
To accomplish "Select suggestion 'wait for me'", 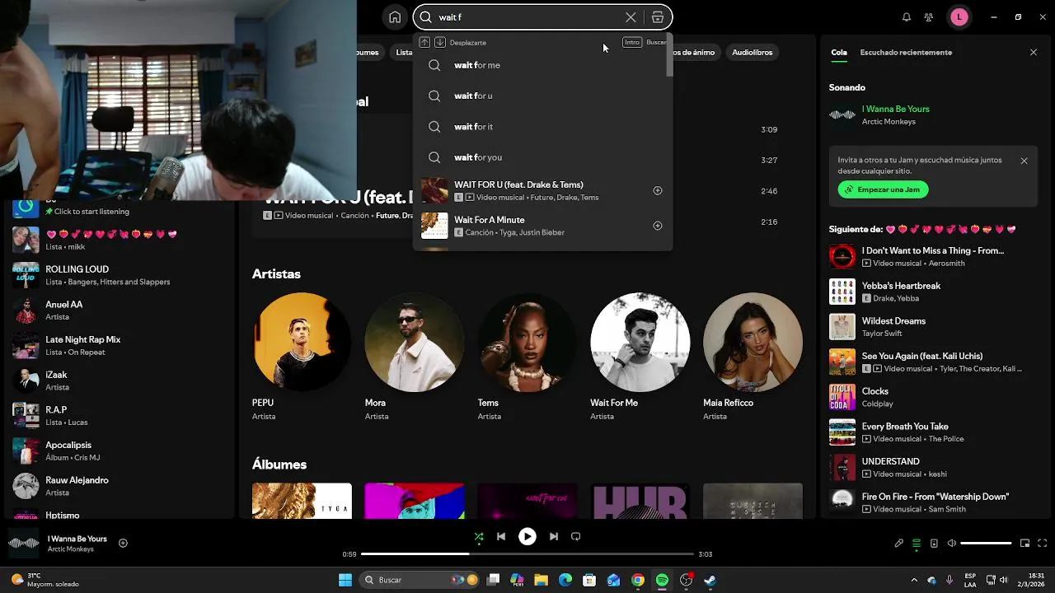I will pos(542,65).
